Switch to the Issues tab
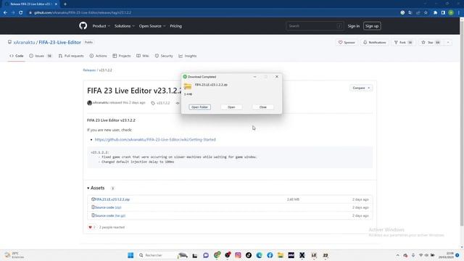Viewport: 464px width, 261px height. click(41, 56)
